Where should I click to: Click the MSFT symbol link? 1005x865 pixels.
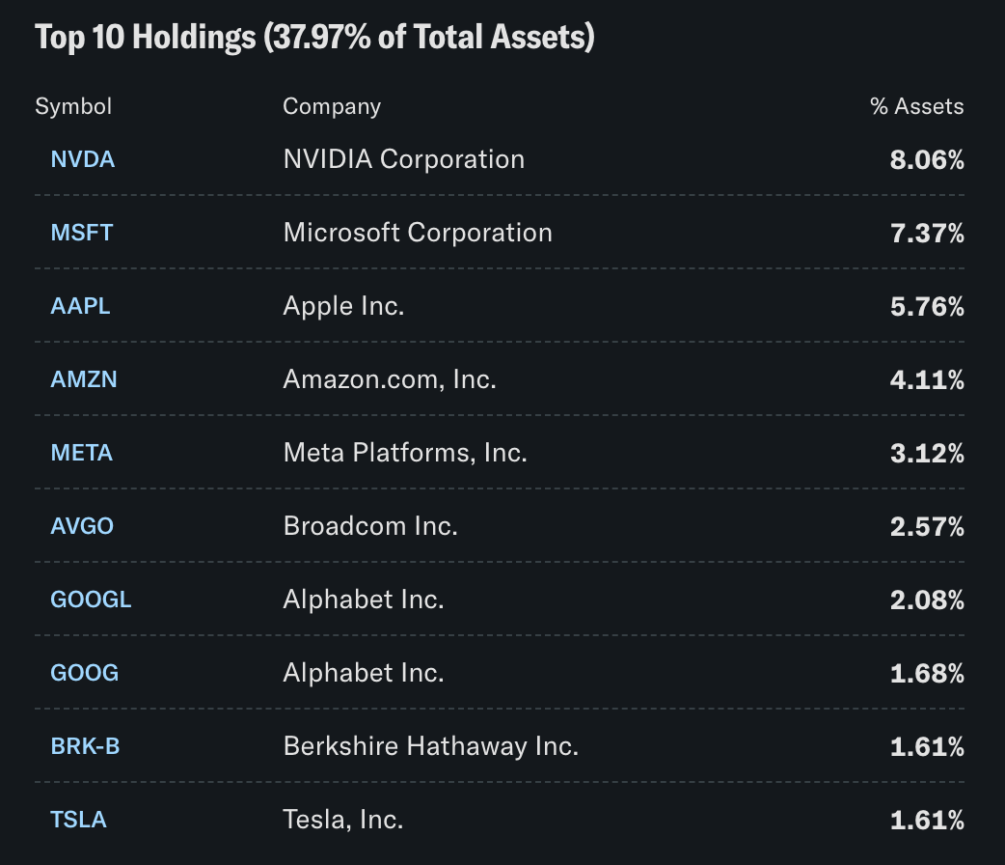81,233
